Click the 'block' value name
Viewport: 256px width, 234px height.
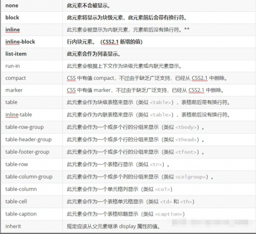(12, 17)
